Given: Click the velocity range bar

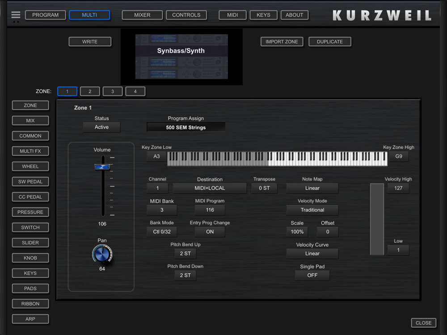Looking at the screenshot, I should [377, 219].
